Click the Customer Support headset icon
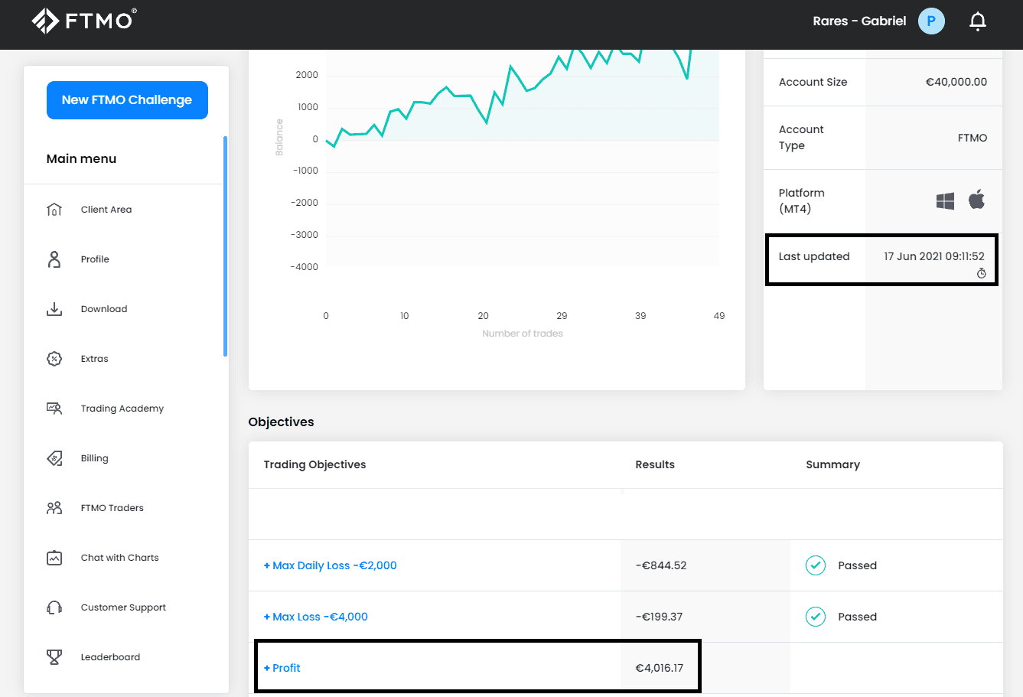Screen dimensions: 1023x697 click(x=54, y=607)
